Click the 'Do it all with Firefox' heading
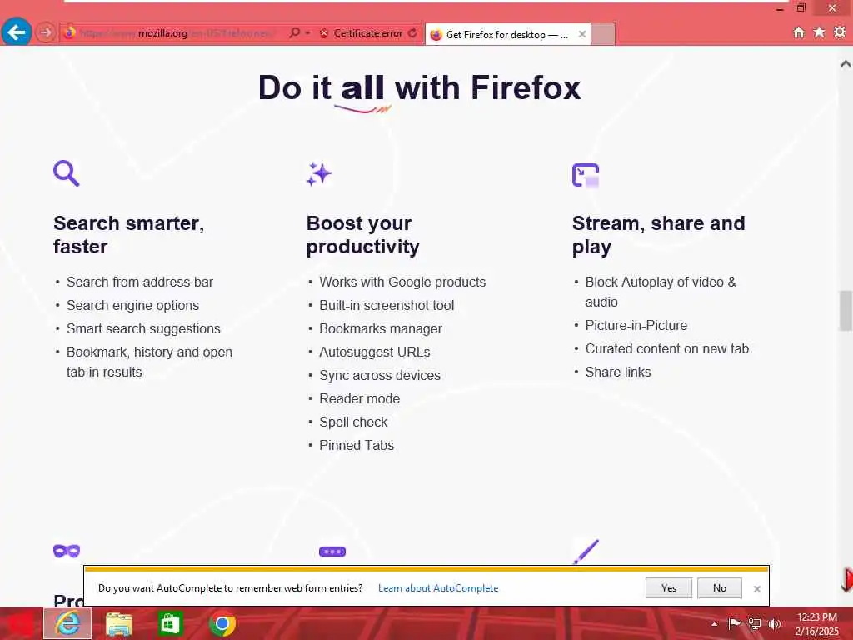853x640 pixels. point(420,87)
